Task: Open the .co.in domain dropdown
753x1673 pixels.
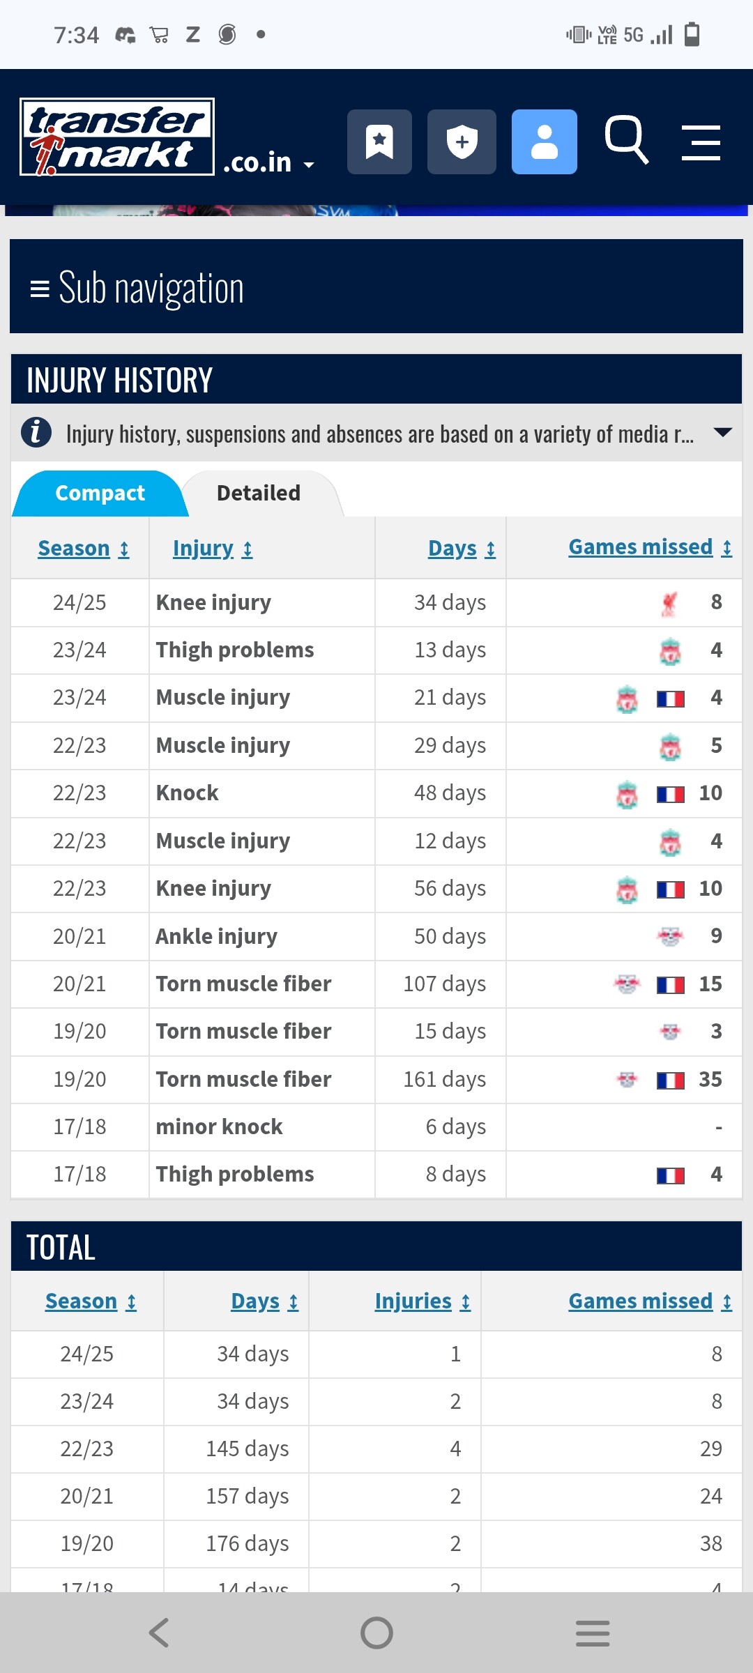Action: (269, 163)
